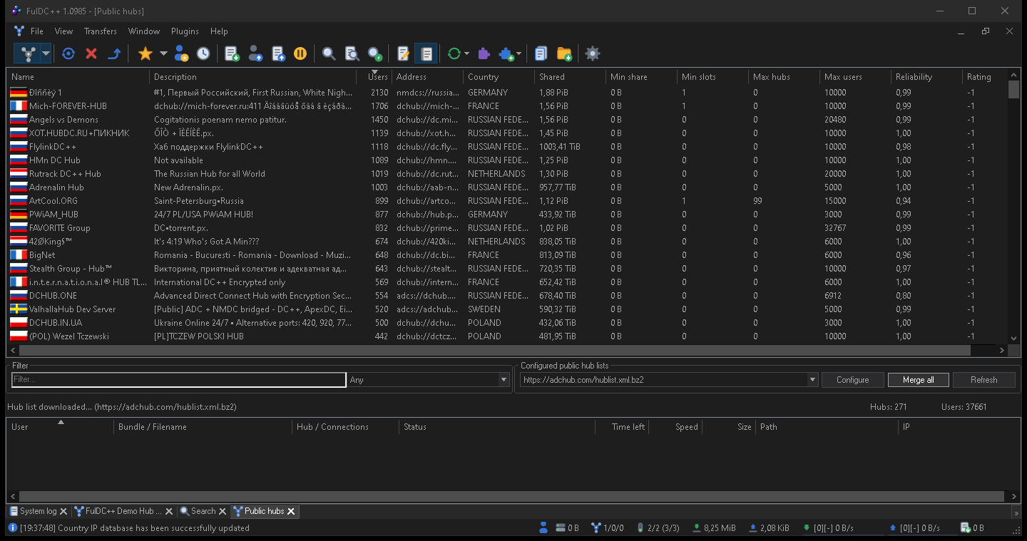The height and width of the screenshot is (541, 1027).
Task: Click the hub list vertical scrollbar thumb
Action: 1013,89
